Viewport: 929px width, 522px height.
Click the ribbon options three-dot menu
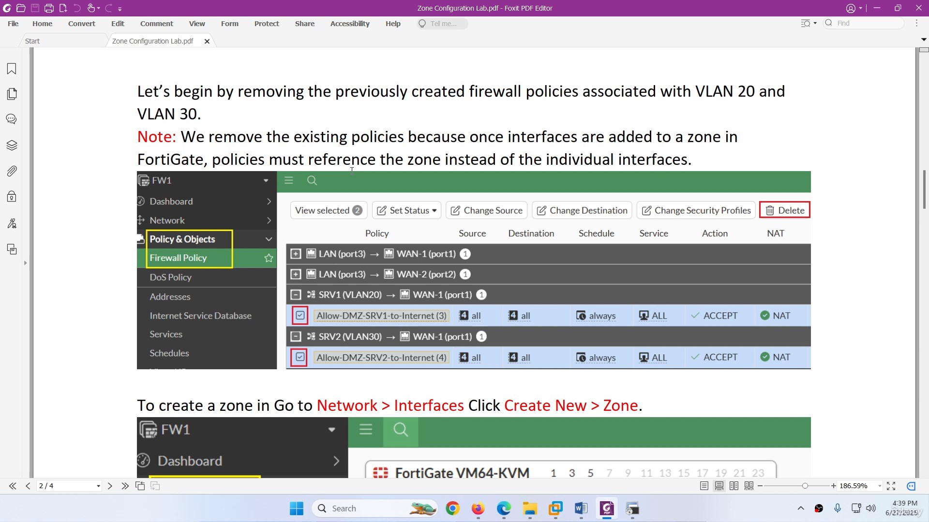916,23
